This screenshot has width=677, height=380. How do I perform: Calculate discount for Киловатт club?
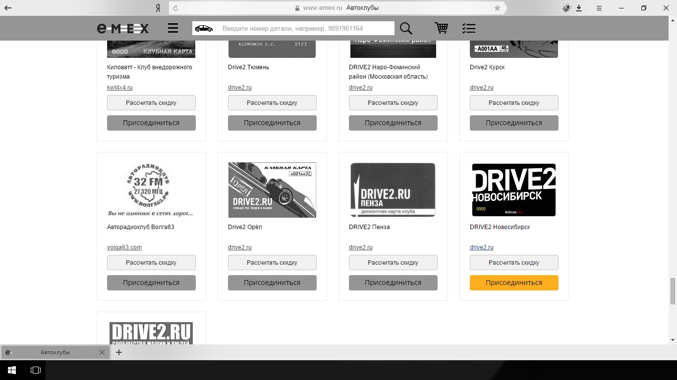coord(151,103)
